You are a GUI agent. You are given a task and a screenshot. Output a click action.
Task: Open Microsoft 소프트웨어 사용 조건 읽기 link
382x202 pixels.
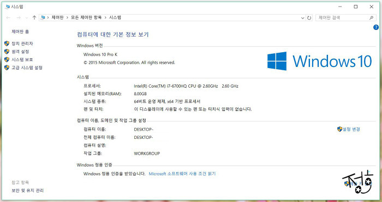[182, 174]
